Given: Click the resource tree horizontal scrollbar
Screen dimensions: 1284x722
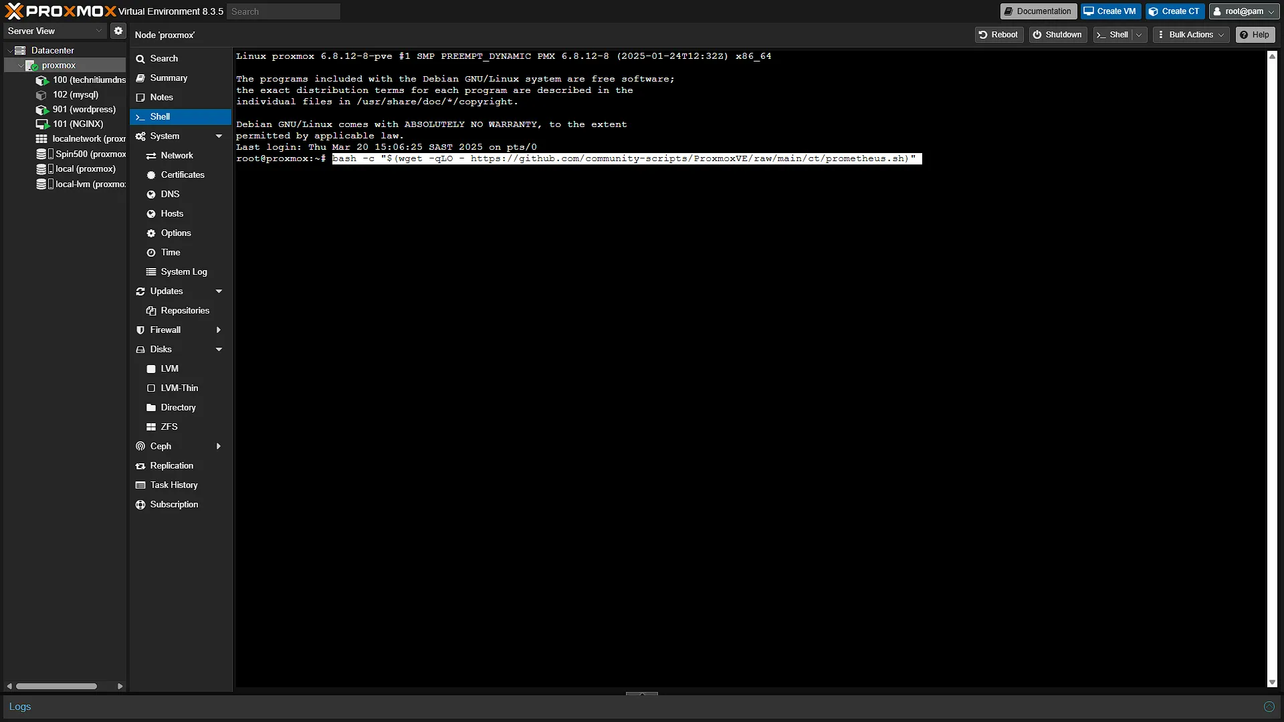Looking at the screenshot, I should [56, 686].
